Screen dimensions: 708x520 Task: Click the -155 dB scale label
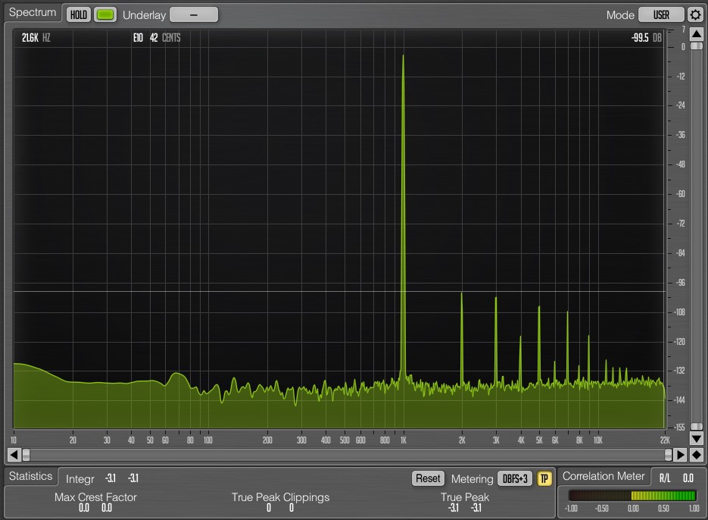coord(679,428)
